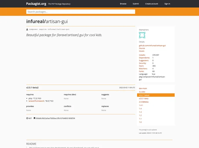
Task: Select the v2.0.1-beta2 version heading
Action: (32, 88)
